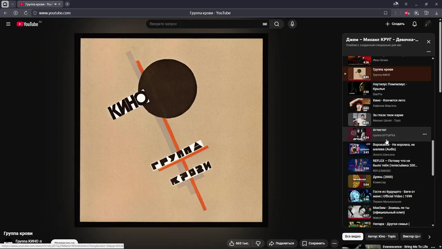Play REFLEX — Потому что не было тебя

coord(387,165)
